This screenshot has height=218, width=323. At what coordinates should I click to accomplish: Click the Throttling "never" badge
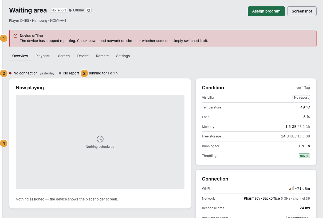(x=304, y=156)
